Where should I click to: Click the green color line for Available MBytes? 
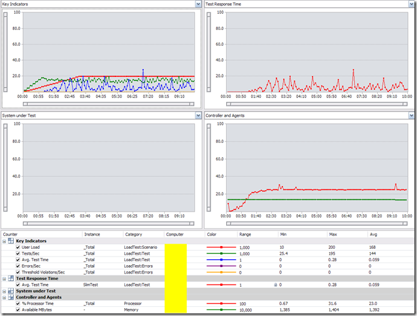[222, 310]
